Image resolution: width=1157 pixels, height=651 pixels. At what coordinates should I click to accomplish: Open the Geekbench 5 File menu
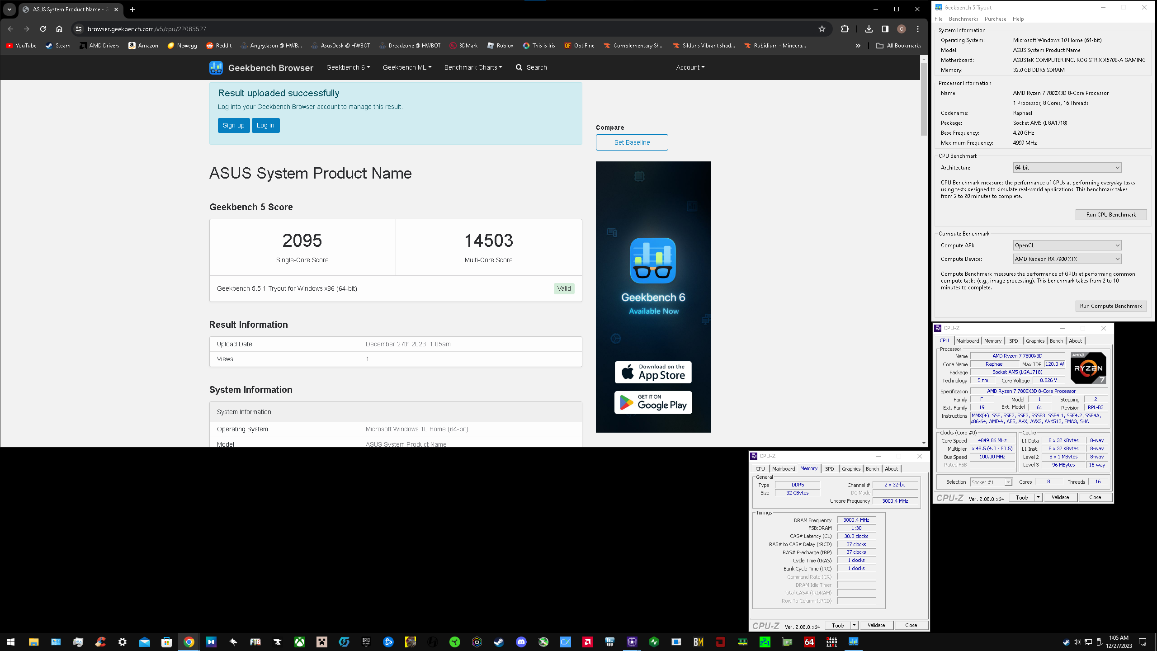pyautogui.click(x=939, y=19)
